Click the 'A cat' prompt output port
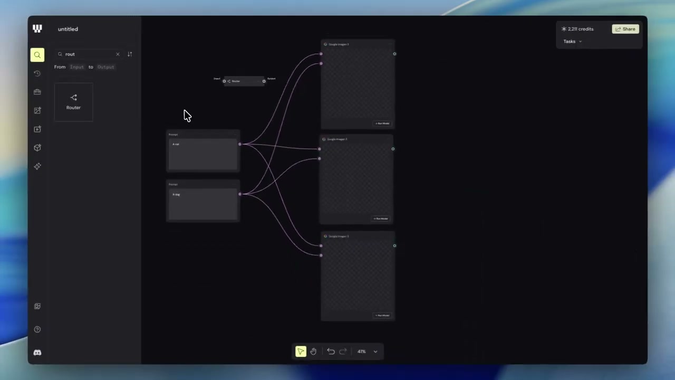The height and width of the screenshot is (380, 675). [x=240, y=144]
